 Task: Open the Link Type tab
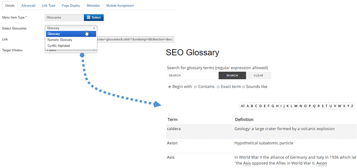click(x=49, y=6)
